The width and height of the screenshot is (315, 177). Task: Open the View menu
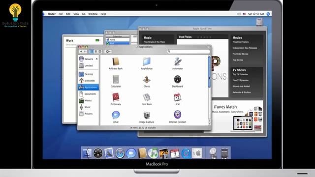(x=76, y=14)
